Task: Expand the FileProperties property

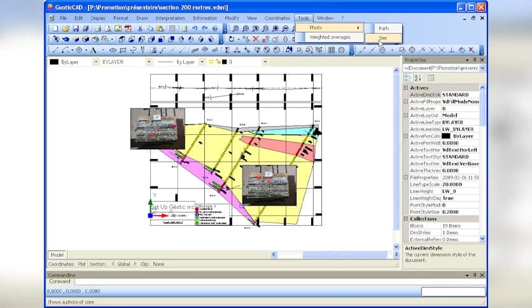Action: click(x=406, y=178)
